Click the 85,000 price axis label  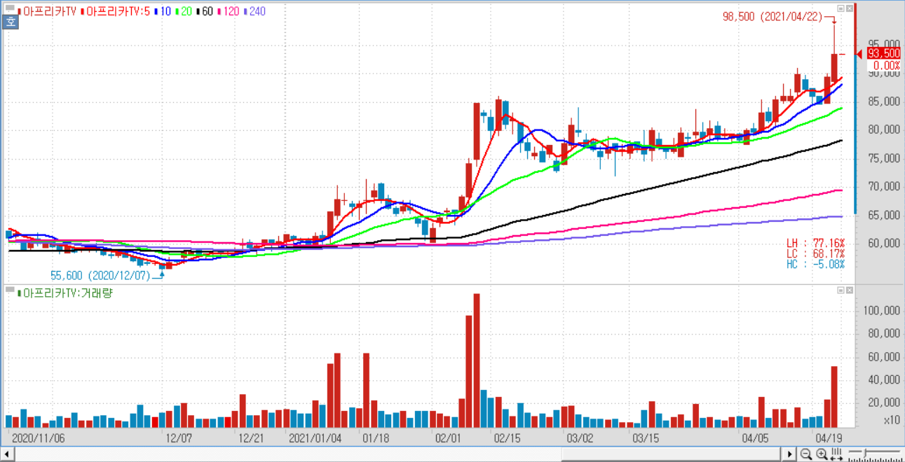click(x=883, y=101)
